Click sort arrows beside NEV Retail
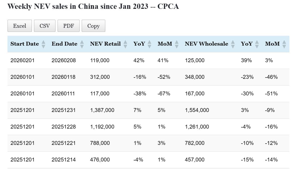 point(125,44)
